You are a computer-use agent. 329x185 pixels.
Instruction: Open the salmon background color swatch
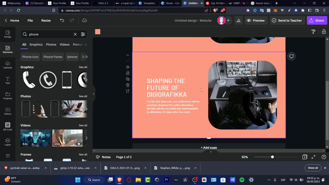[98, 32]
